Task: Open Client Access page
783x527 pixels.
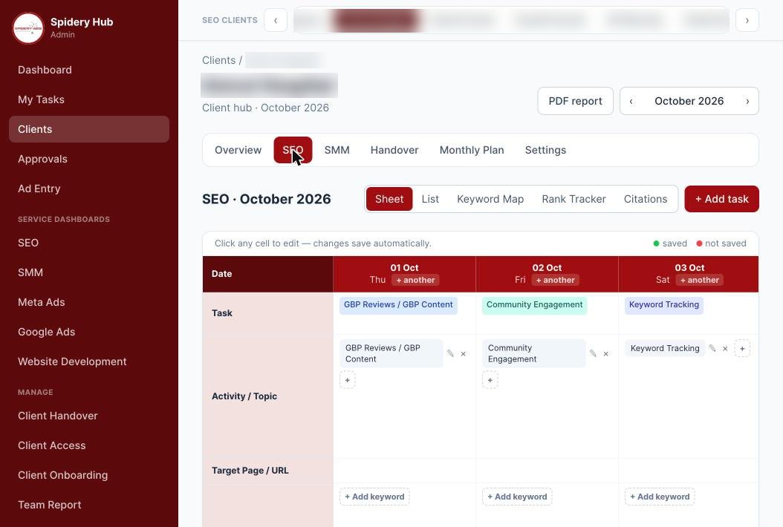Action: click(x=89, y=445)
